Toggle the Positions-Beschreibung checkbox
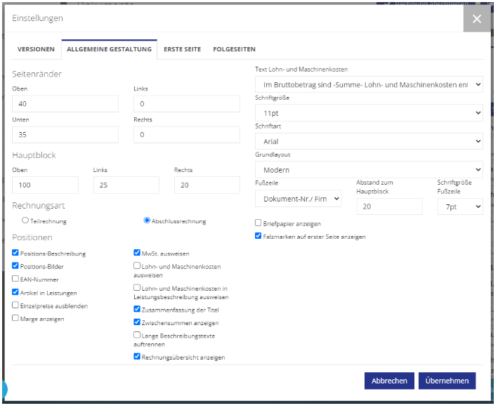 pos(15,253)
